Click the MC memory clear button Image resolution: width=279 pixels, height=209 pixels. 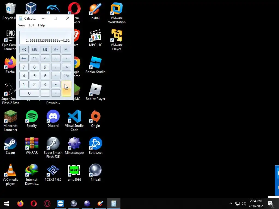tap(24, 50)
